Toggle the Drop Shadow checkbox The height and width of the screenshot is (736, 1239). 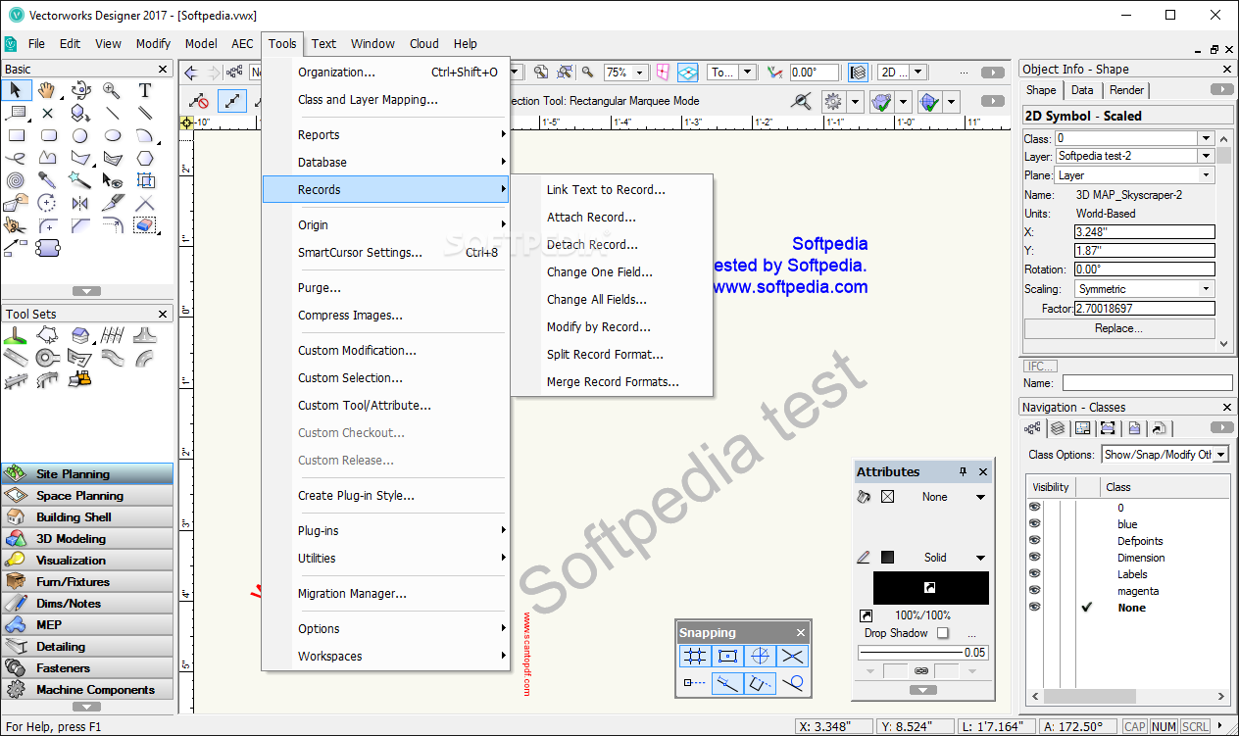coord(942,633)
